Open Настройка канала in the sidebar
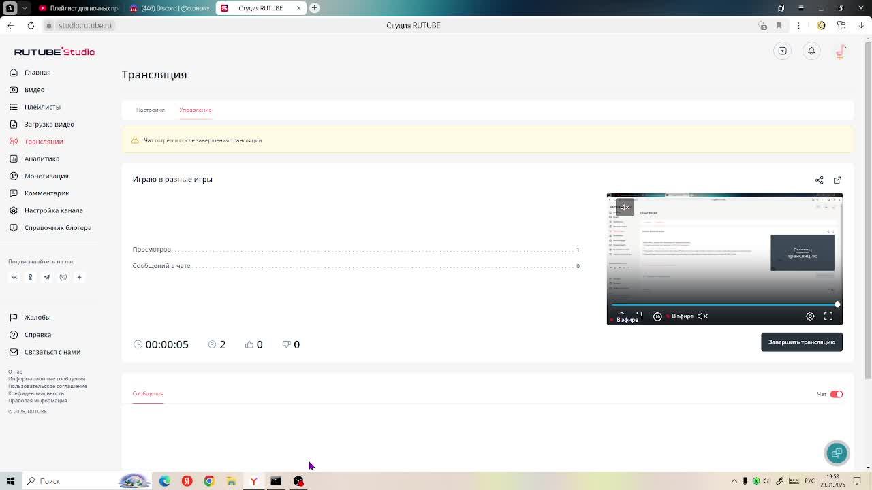 click(53, 210)
